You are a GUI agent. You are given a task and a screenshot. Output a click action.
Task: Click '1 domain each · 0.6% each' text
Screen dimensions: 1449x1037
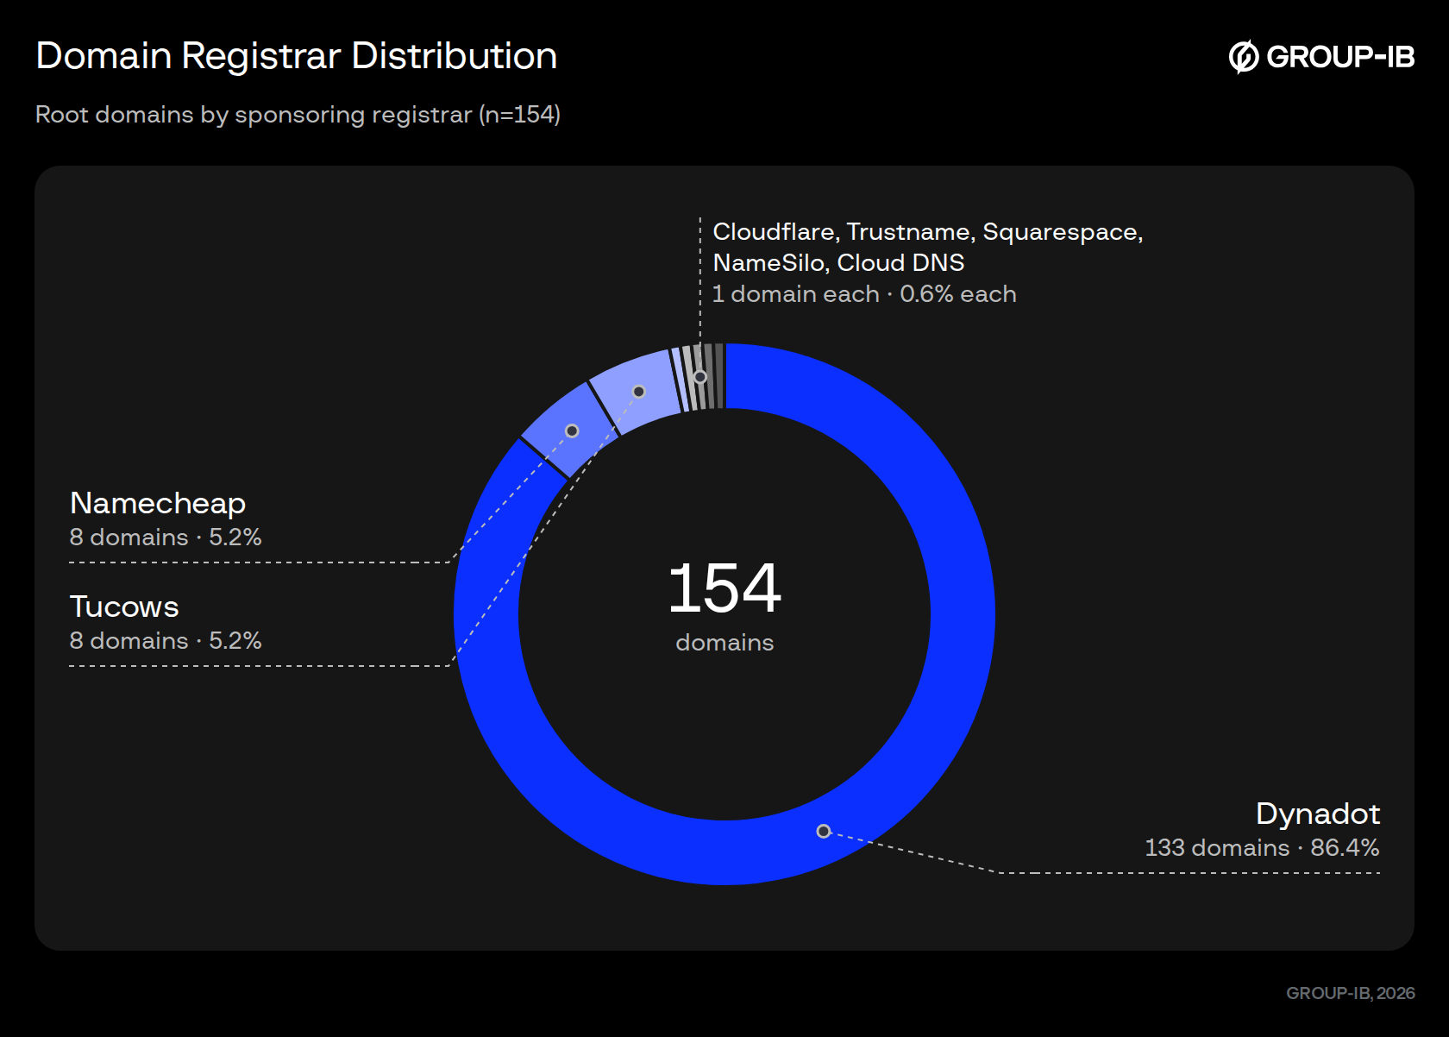[x=864, y=294]
